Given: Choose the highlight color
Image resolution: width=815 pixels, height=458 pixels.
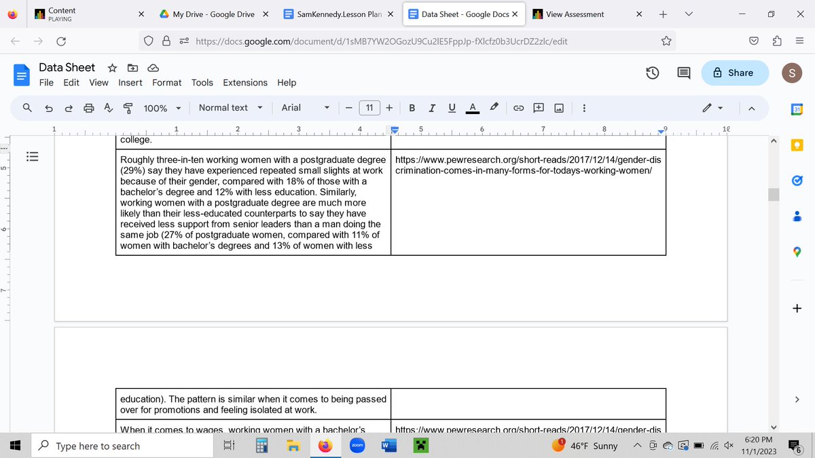Looking at the screenshot, I should tap(494, 108).
